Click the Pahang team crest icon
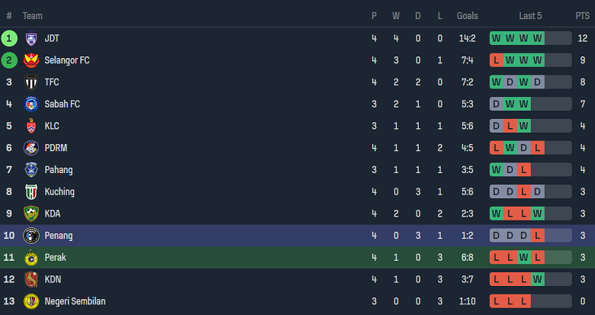 31,170
